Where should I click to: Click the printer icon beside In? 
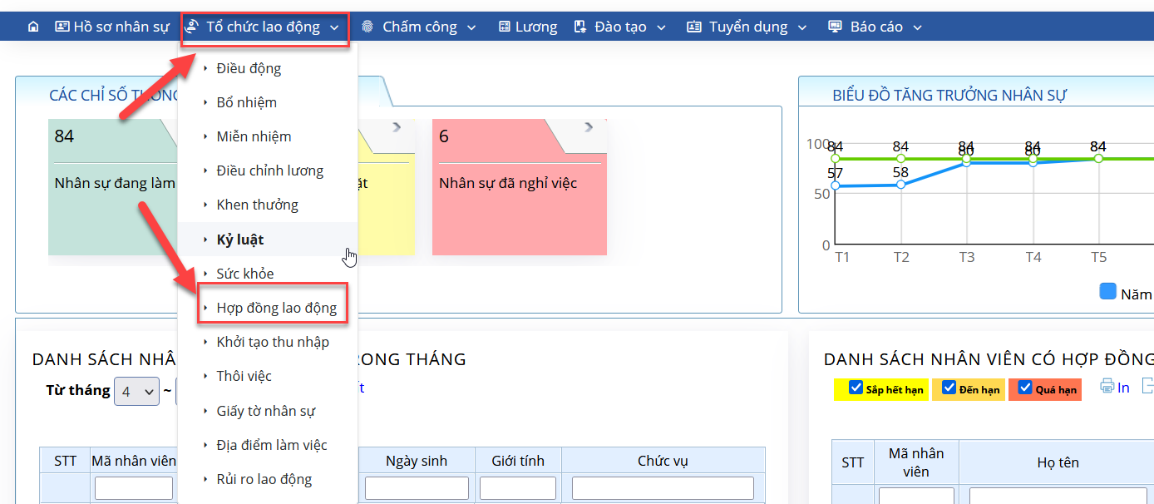[1107, 386]
